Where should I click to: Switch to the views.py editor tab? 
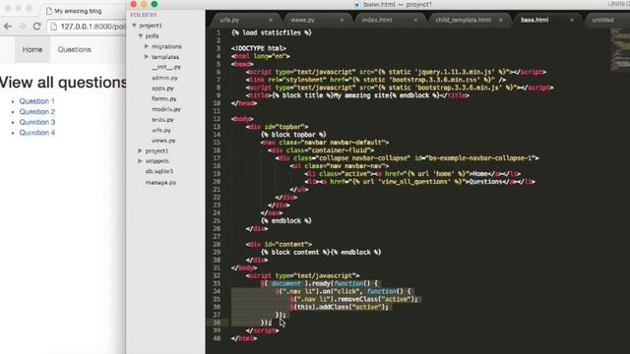[302, 20]
